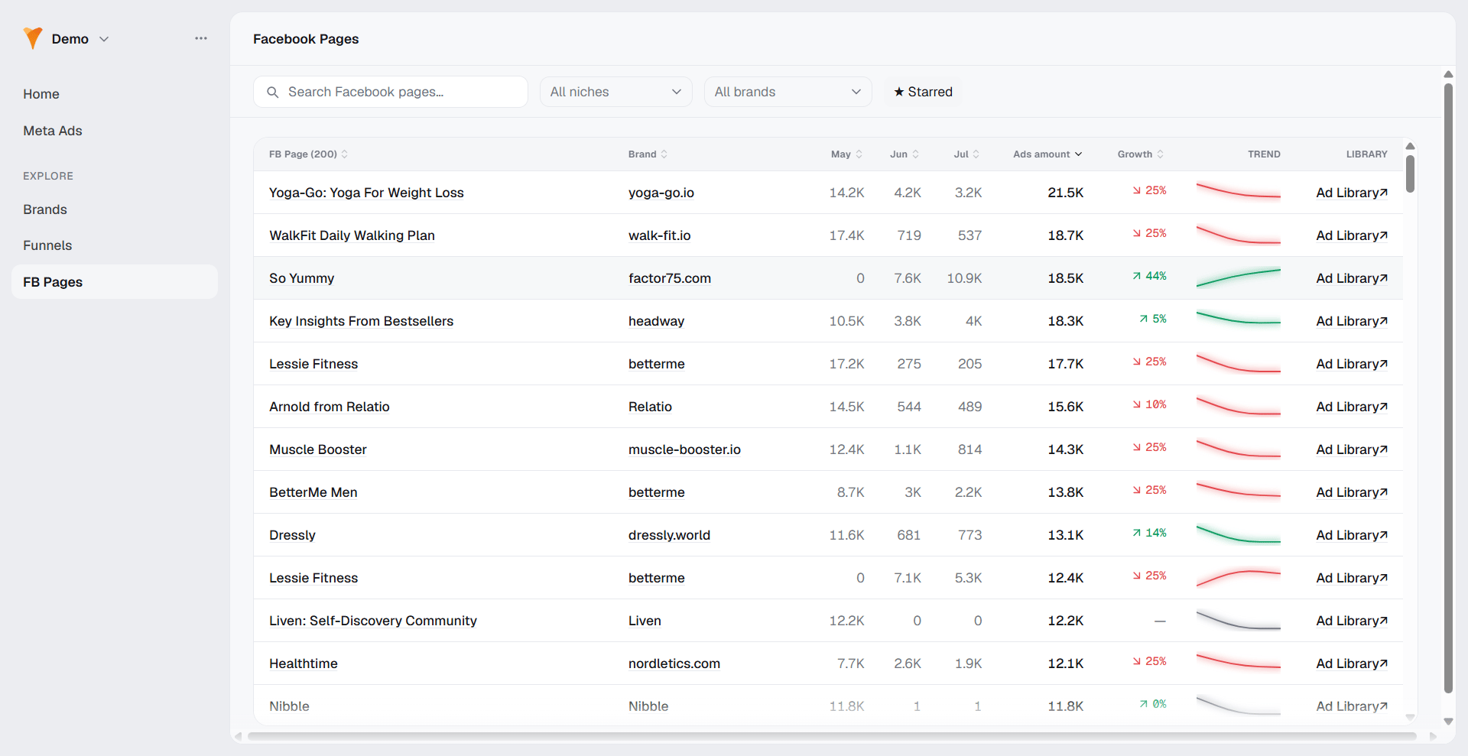
Task: Sort by Ads amount column
Action: 1047,154
